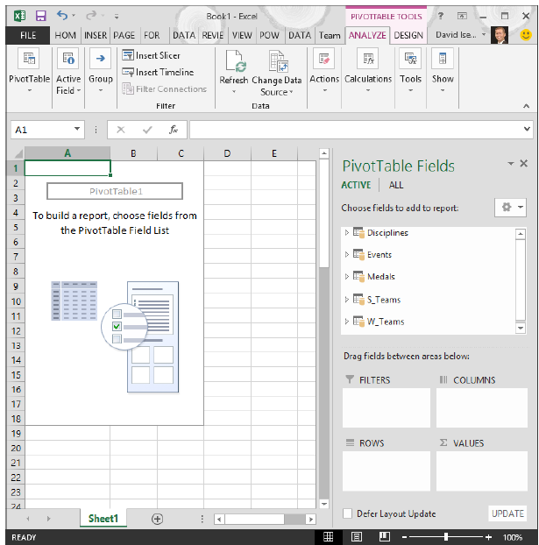Screen dimensions: 539x545
Task: Click the horizontal scrollbar thumb
Action: point(254,519)
